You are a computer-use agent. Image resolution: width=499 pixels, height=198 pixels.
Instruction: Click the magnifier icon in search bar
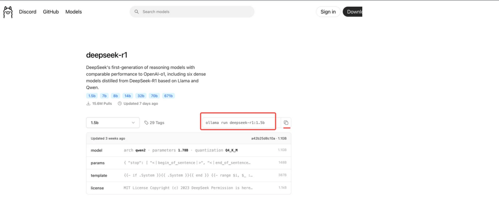point(137,12)
